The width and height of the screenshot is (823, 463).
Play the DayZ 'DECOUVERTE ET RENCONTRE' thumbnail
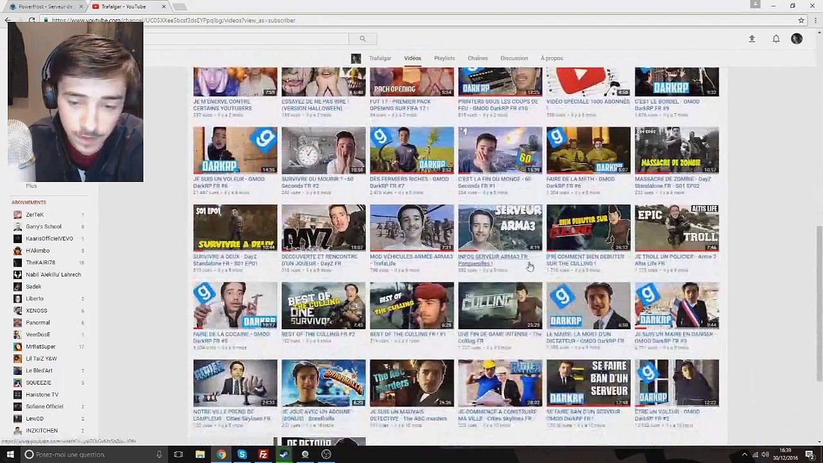(323, 228)
